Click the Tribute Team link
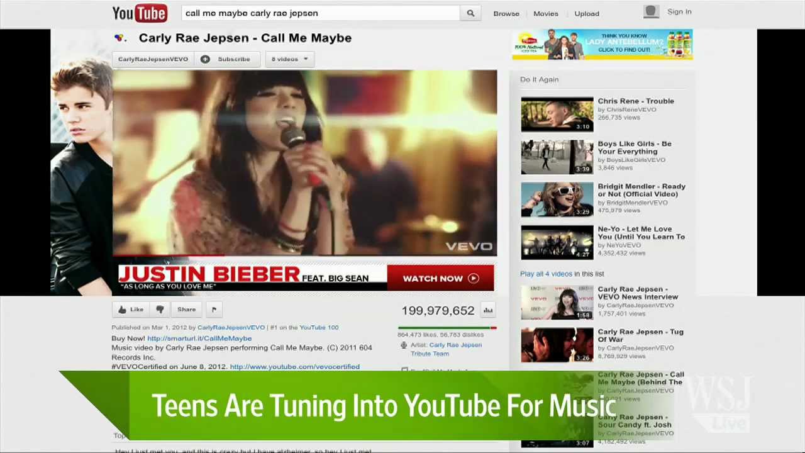805x453 pixels. pyautogui.click(x=430, y=354)
